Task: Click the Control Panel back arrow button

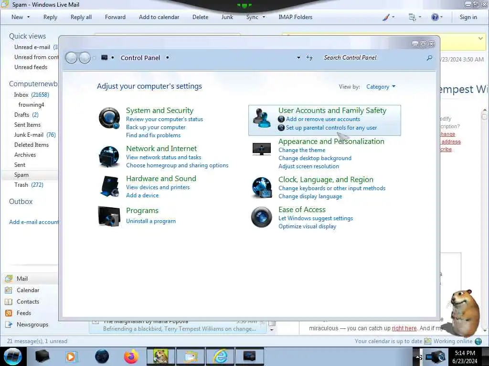Action: (x=72, y=58)
